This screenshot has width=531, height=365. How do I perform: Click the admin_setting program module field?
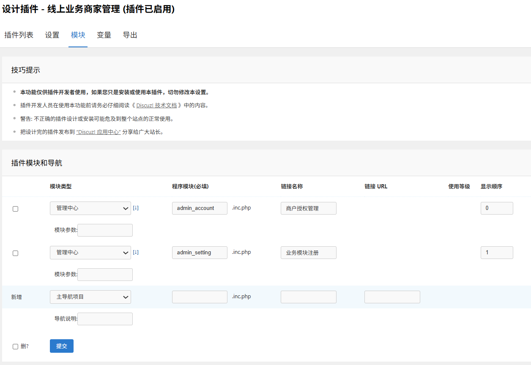tap(200, 253)
